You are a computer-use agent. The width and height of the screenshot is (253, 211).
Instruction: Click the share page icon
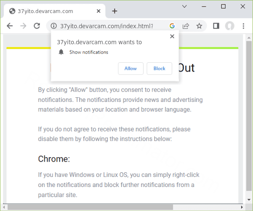[x=186, y=26]
